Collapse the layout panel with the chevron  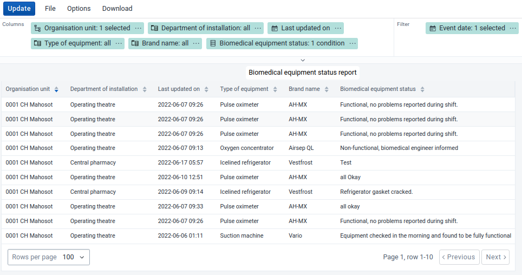coord(303,60)
